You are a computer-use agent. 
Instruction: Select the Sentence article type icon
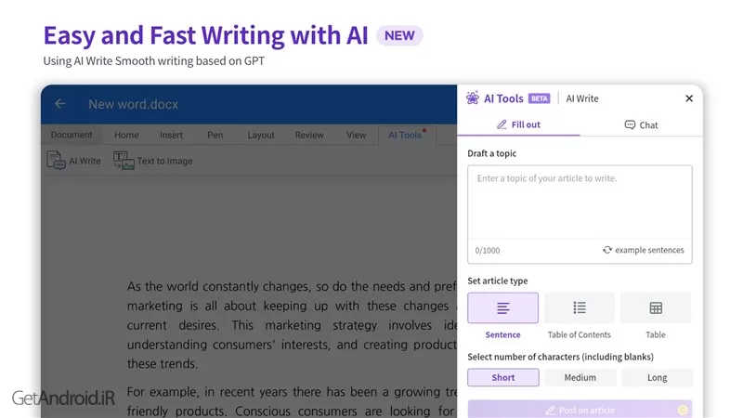pyautogui.click(x=502, y=307)
